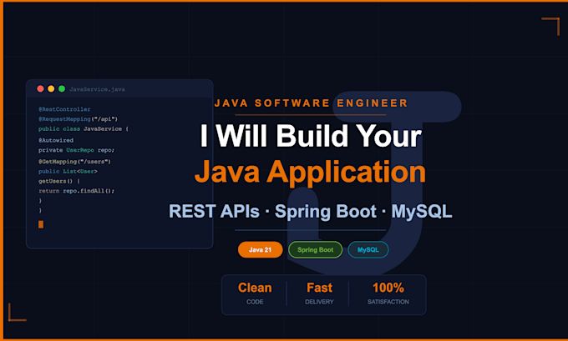
Task: Click the @GetMapping("/users") code line
Action: point(74,162)
